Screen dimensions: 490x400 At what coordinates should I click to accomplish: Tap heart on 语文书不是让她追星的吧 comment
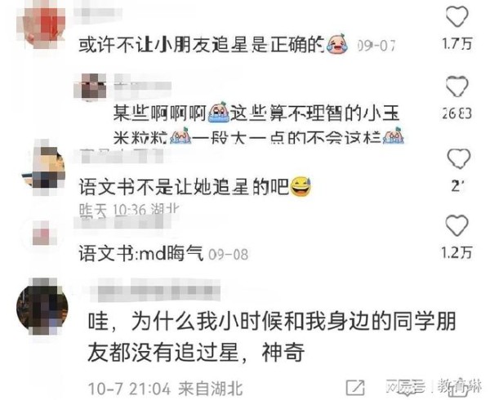[459, 158]
